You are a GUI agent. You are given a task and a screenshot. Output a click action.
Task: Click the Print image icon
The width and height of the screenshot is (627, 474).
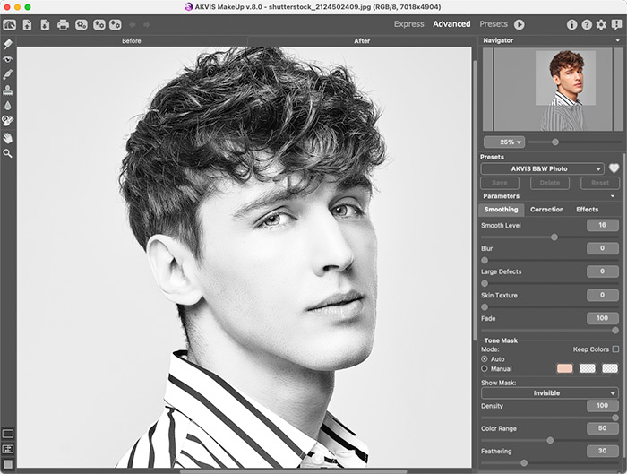(63, 24)
